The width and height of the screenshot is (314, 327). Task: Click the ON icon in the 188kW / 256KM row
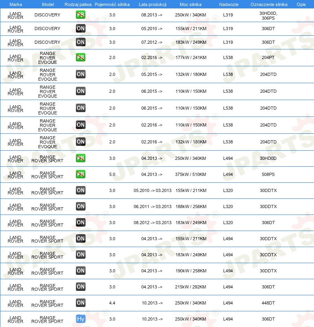81,206
